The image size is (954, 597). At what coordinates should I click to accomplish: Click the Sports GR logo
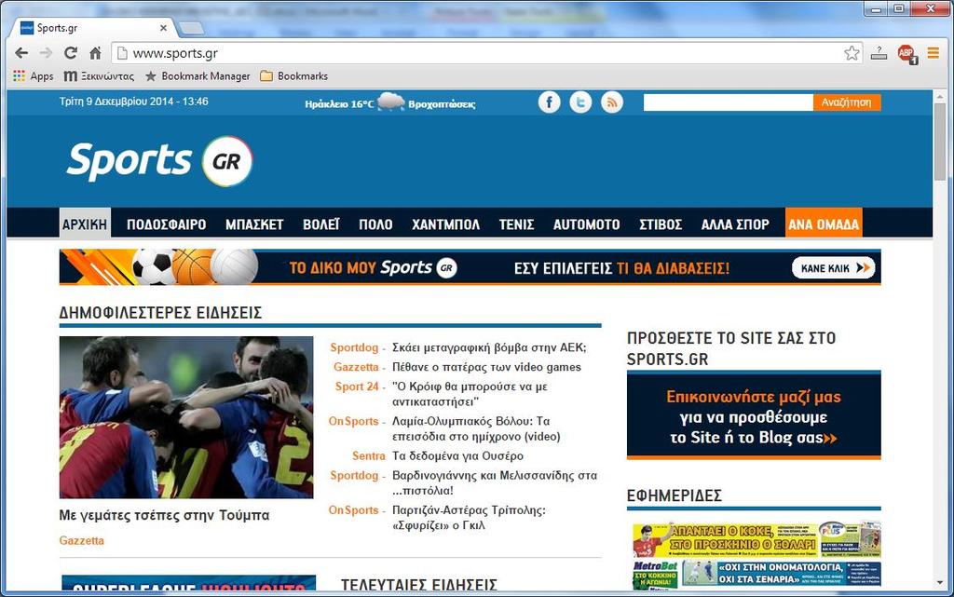click(x=160, y=161)
